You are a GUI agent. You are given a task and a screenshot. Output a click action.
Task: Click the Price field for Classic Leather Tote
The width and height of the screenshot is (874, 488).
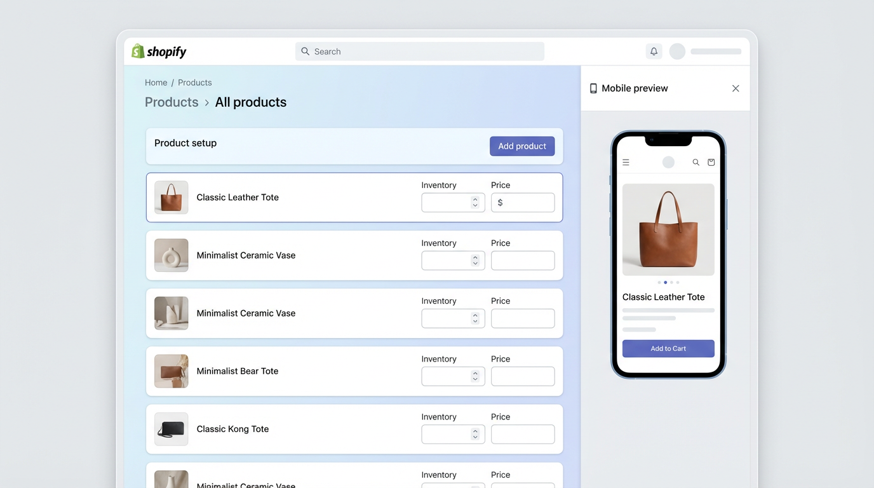(523, 202)
